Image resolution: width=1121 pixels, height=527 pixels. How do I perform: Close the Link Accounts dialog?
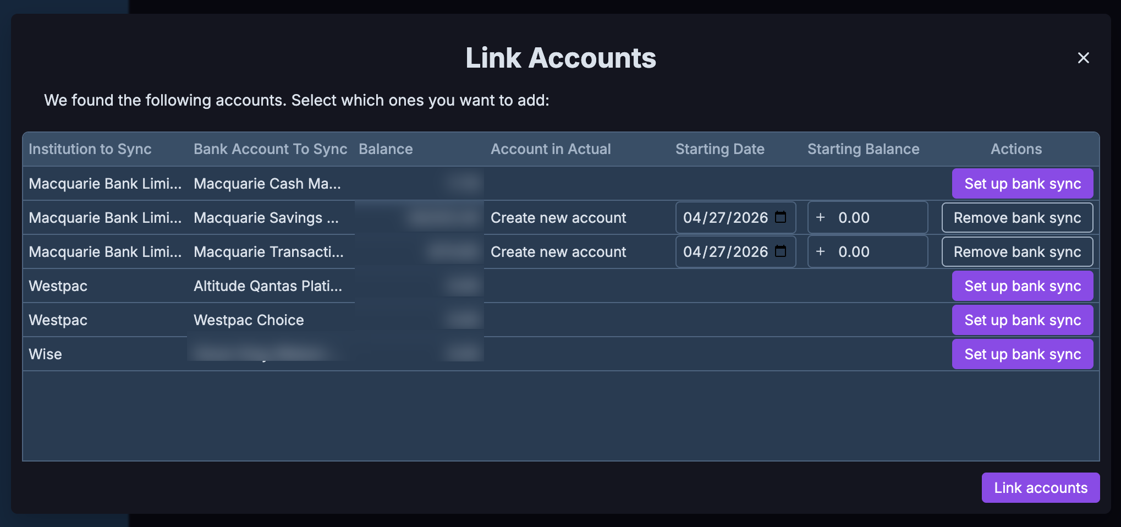pos(1083,58)
